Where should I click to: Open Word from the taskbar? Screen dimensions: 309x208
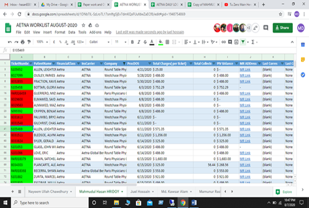(x=194, y=203)
